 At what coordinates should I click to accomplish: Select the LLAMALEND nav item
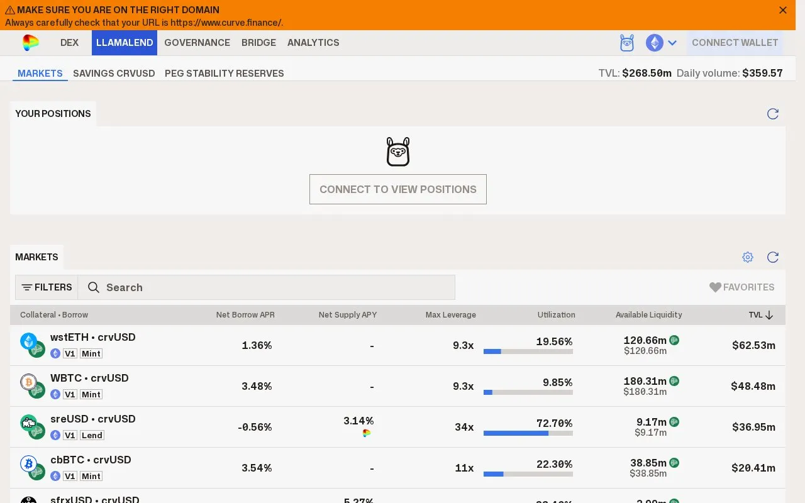(x=125, y=43)
